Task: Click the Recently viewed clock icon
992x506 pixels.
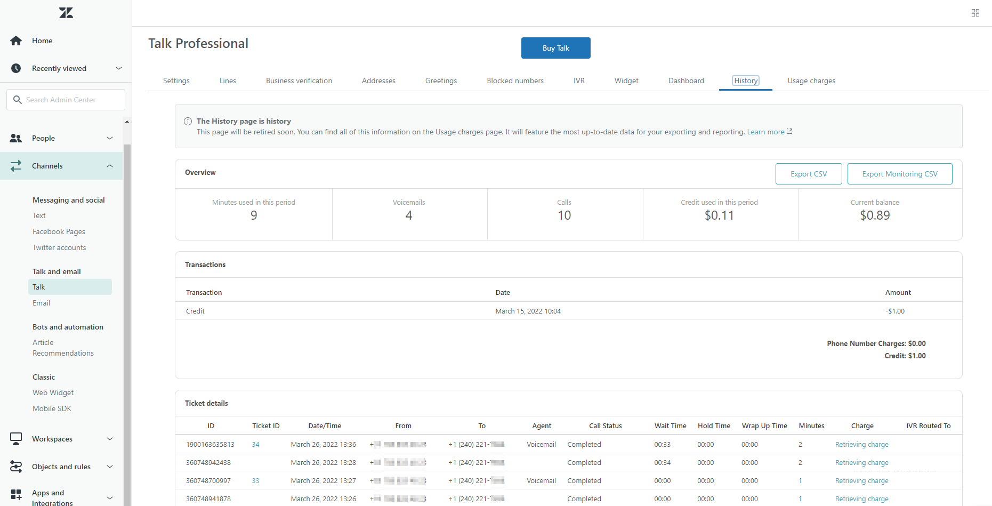Action: click(x=16, y=68)
